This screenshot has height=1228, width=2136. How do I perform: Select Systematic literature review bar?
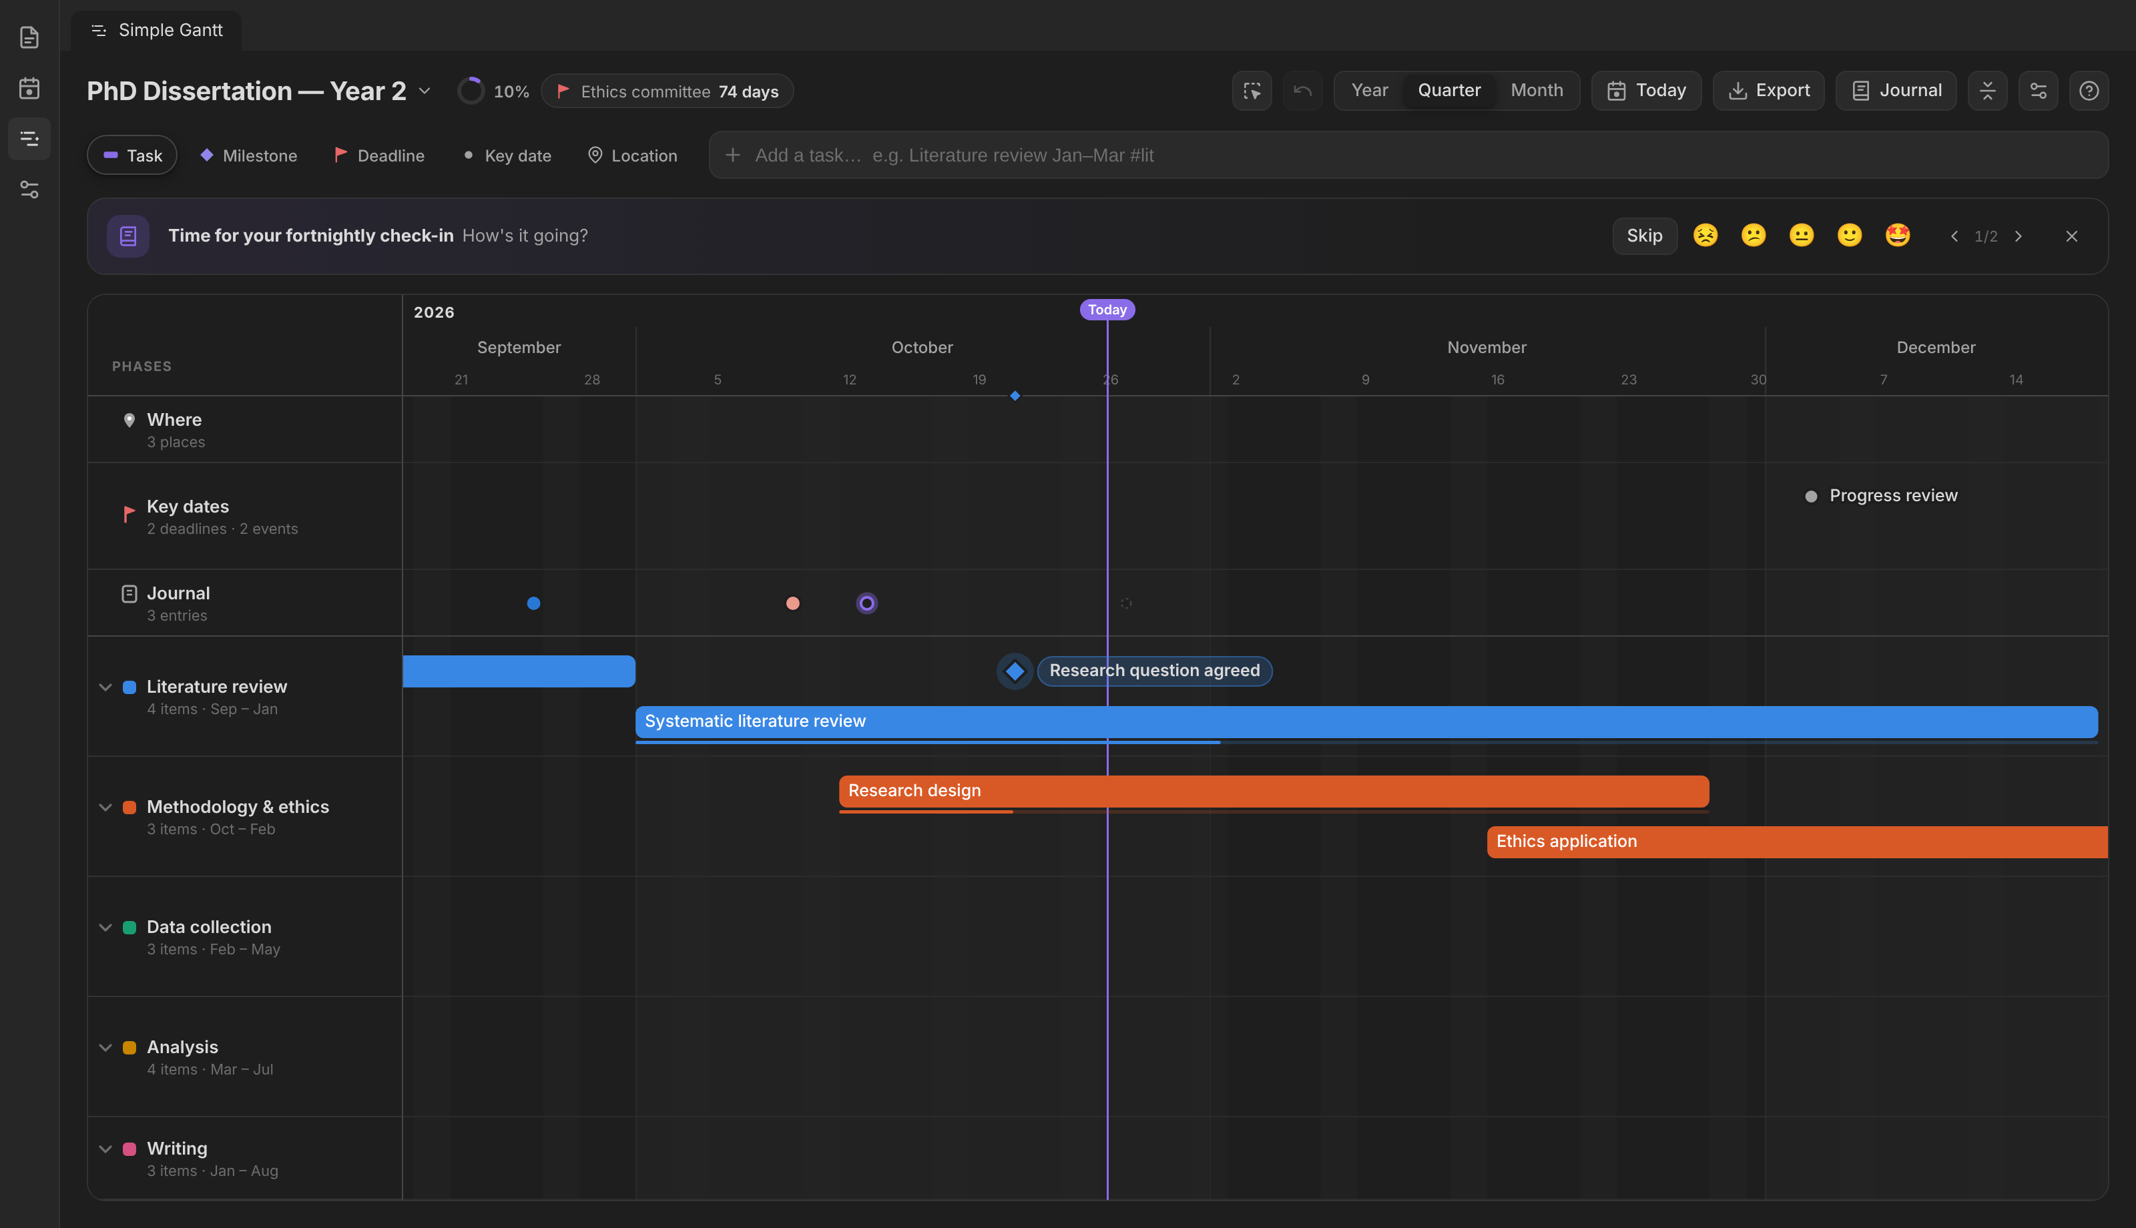pos(1366,722)
